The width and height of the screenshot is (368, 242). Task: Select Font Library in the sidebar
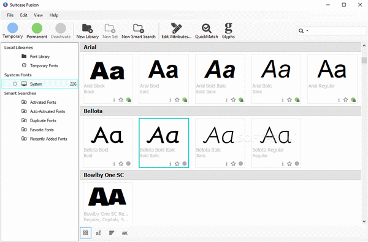coord(40,57)
